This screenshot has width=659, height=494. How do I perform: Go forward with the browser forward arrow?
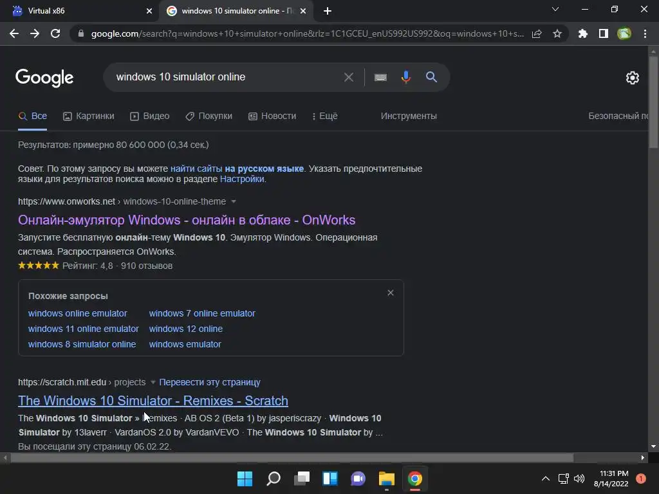pos(35,33)
